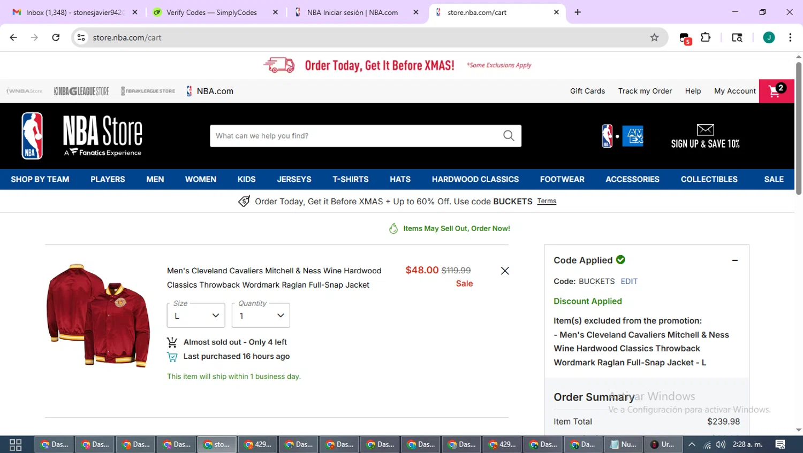
Task: Close the Gmail Inbox tab
Action: point(135,12)
